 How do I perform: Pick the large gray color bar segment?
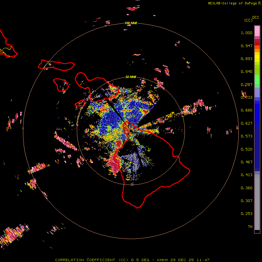(257, 202)
